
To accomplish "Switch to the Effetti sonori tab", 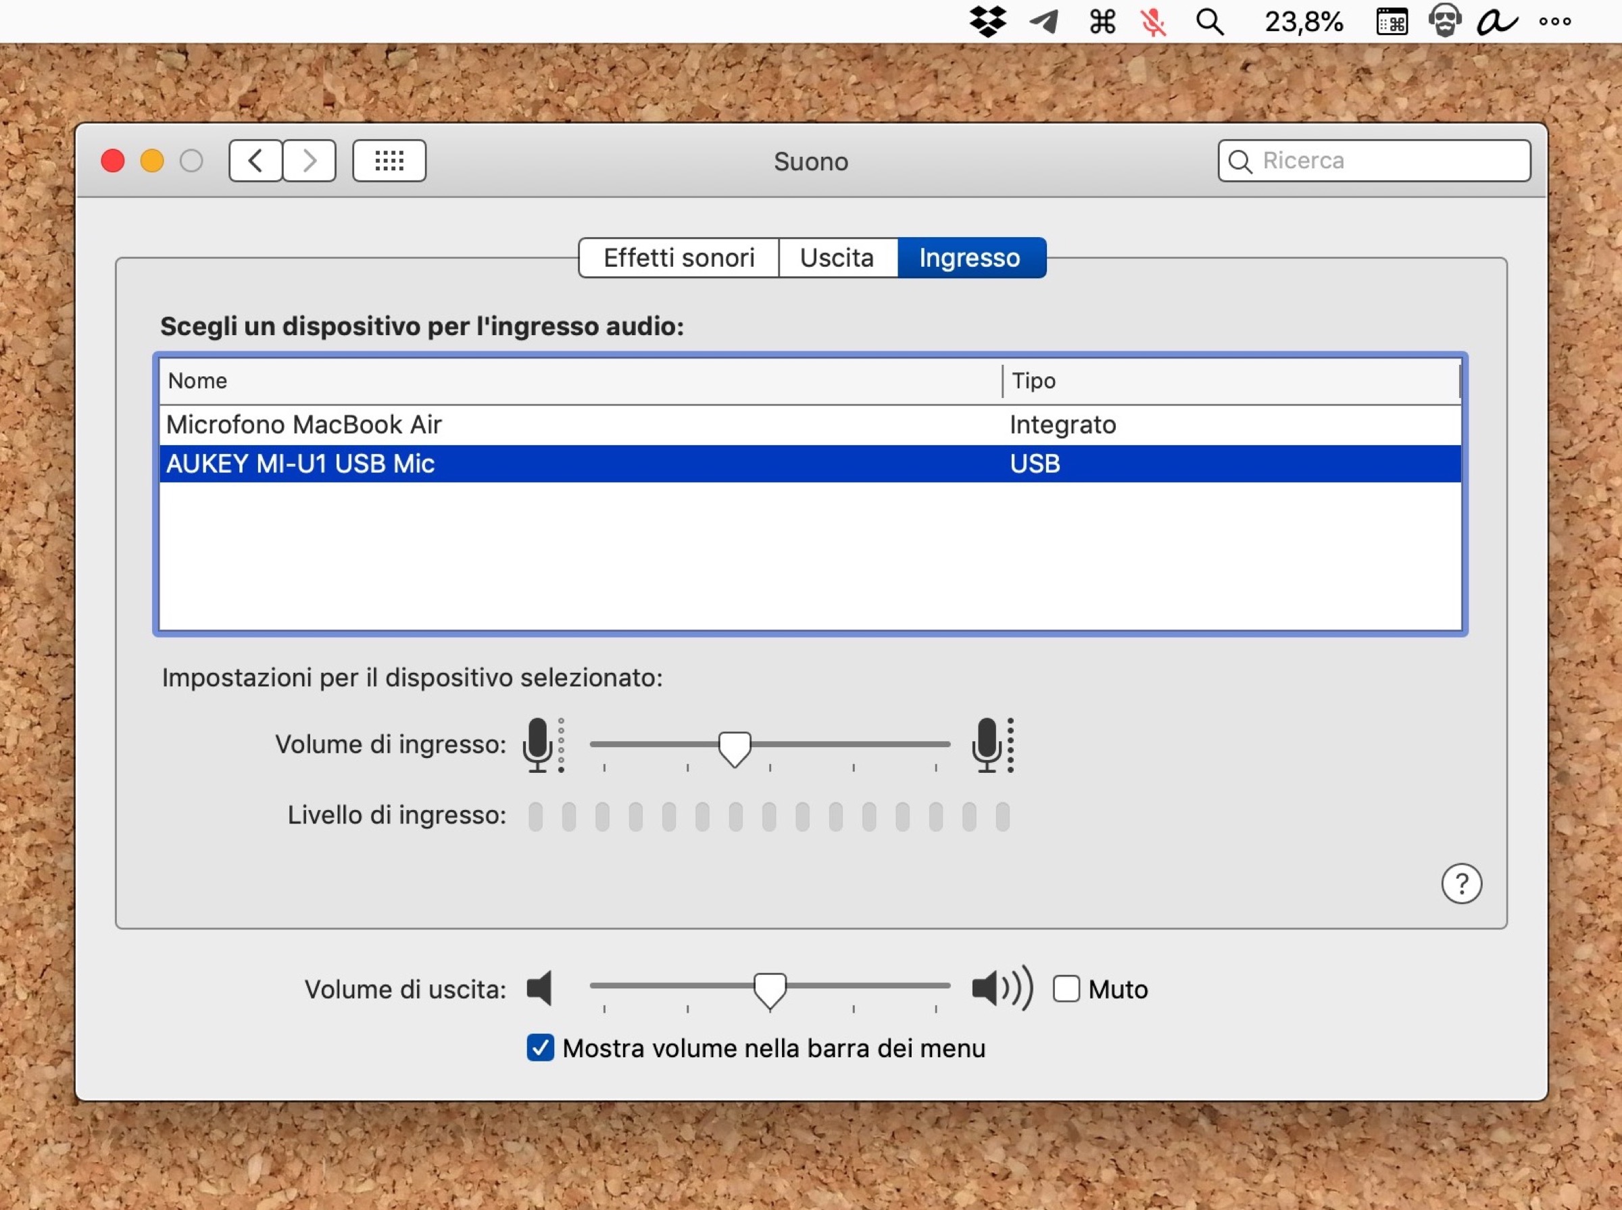I will 679,258.
